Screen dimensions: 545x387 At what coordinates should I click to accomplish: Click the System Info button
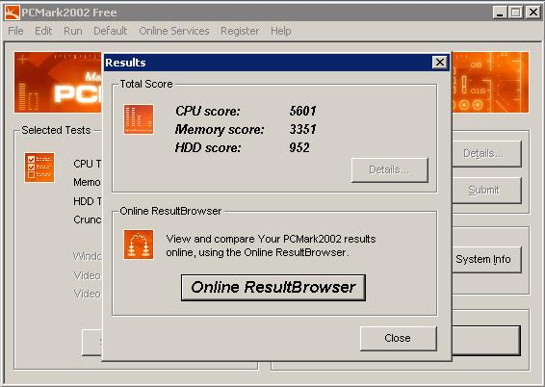coord(486,259)
